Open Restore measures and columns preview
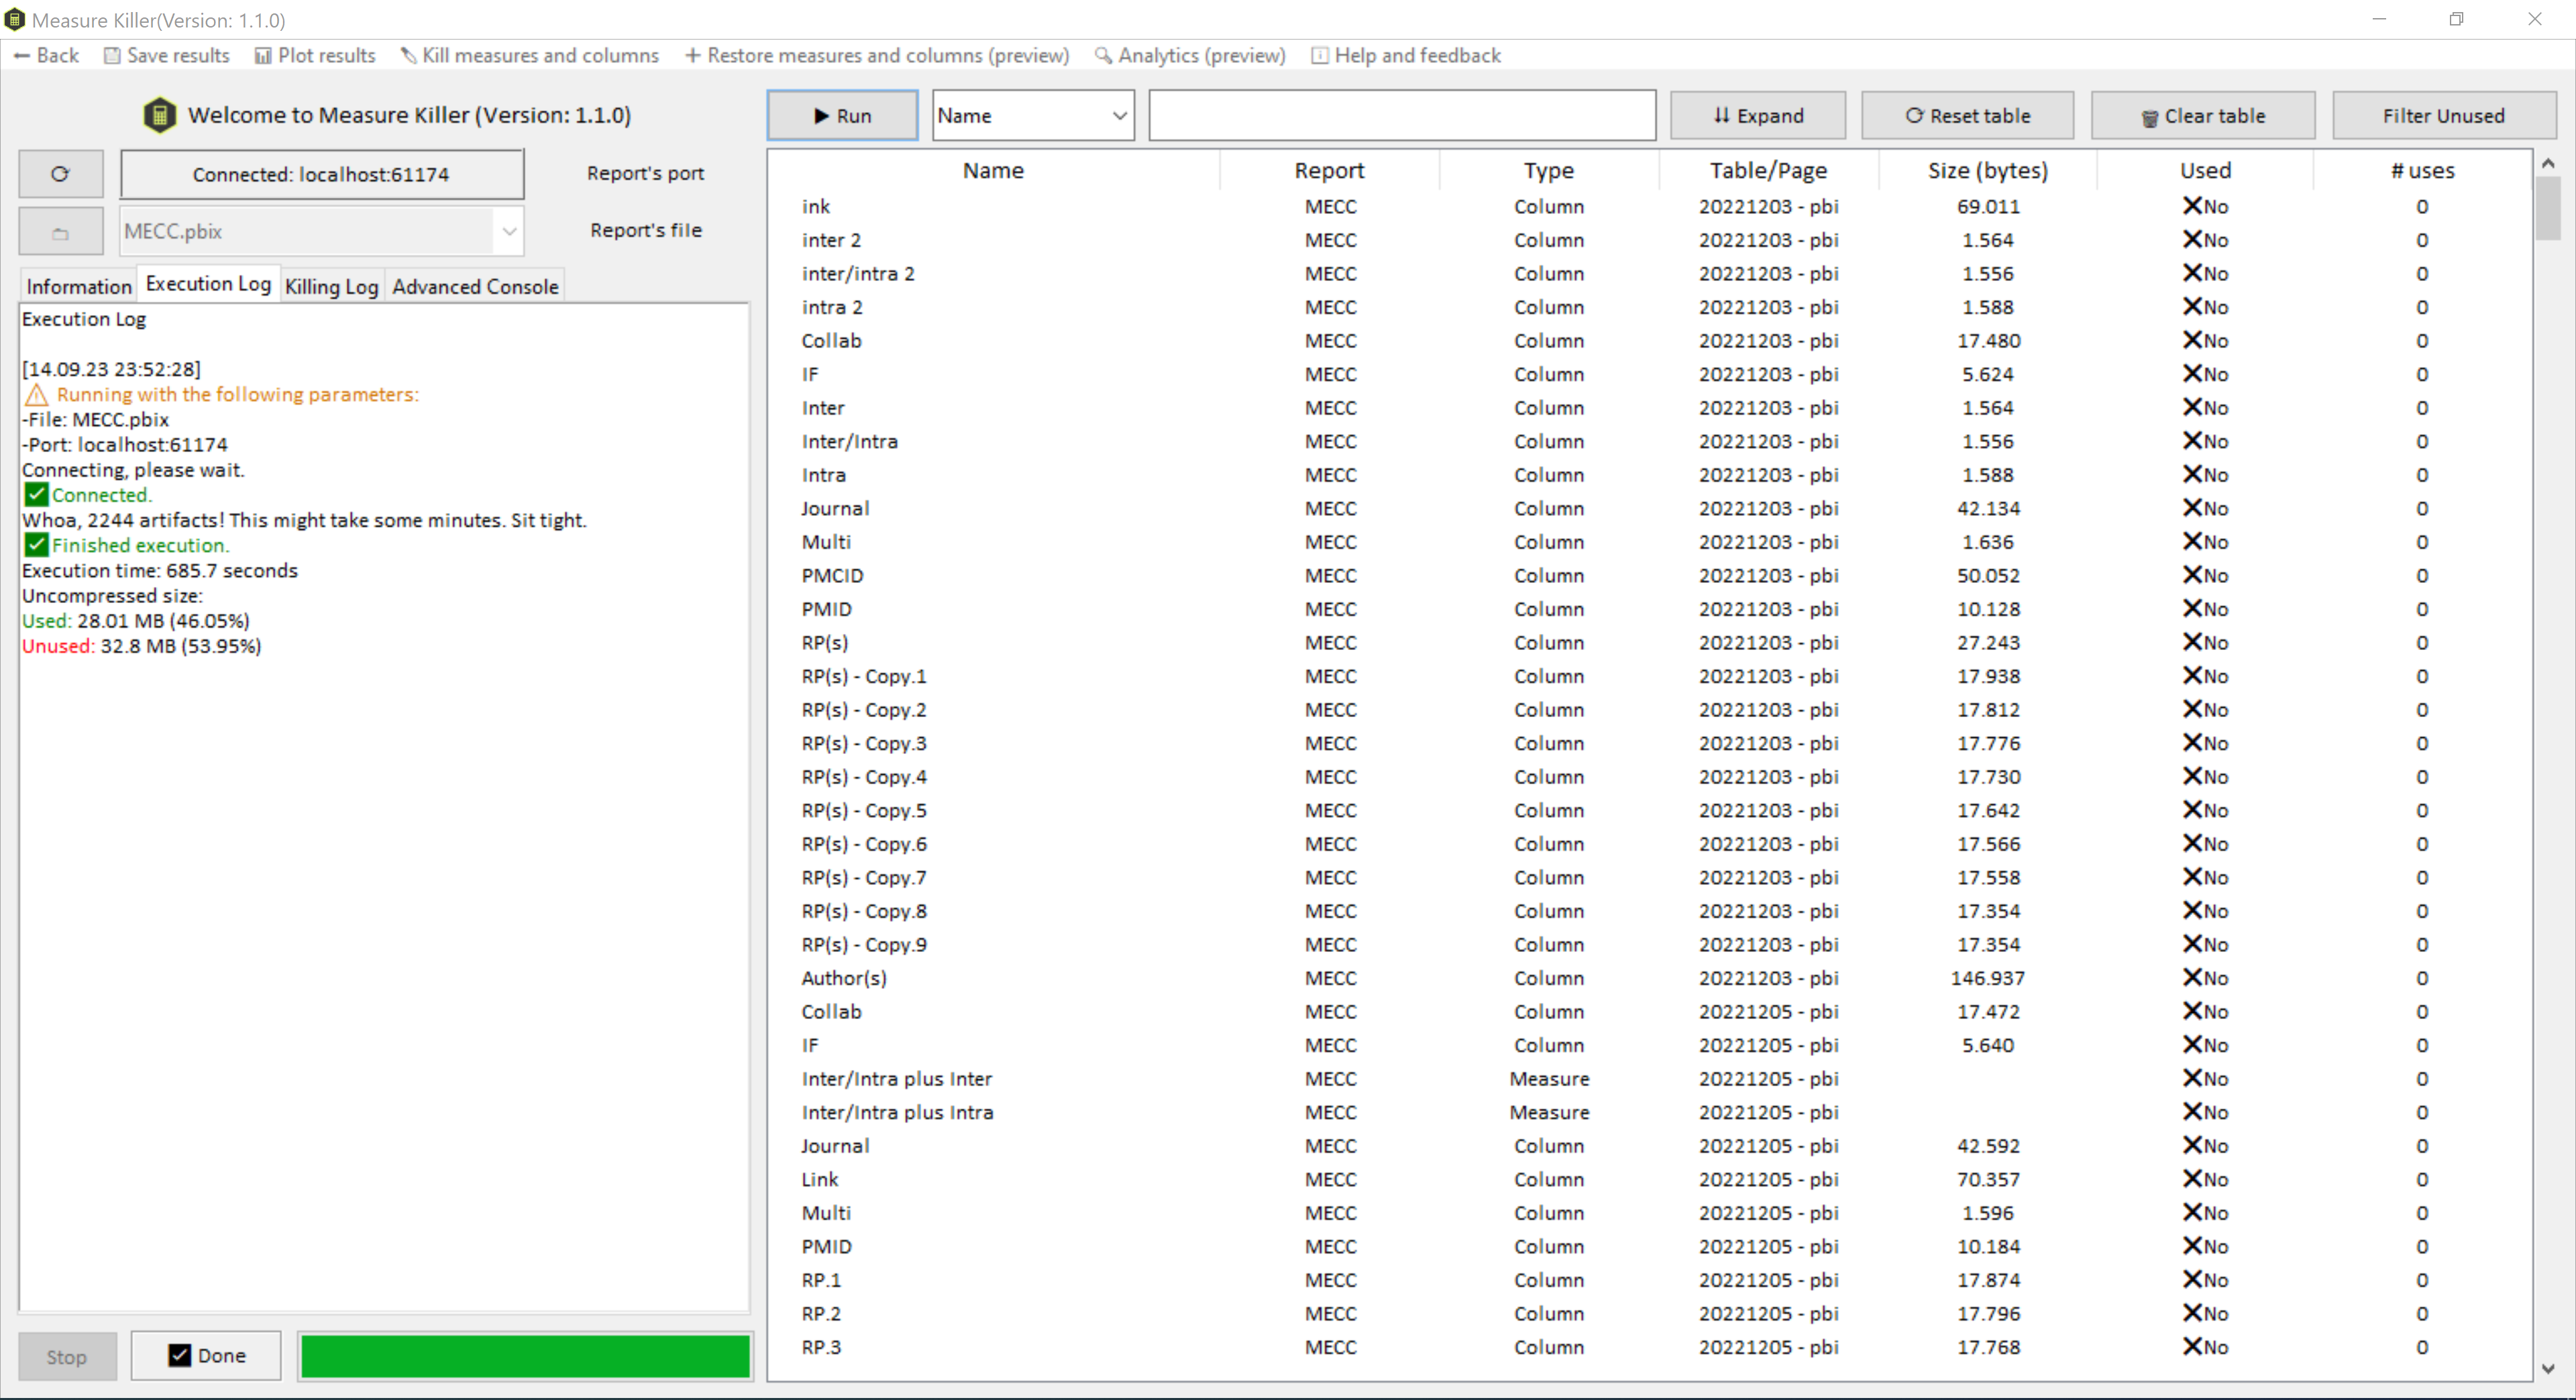 point(875,55)
